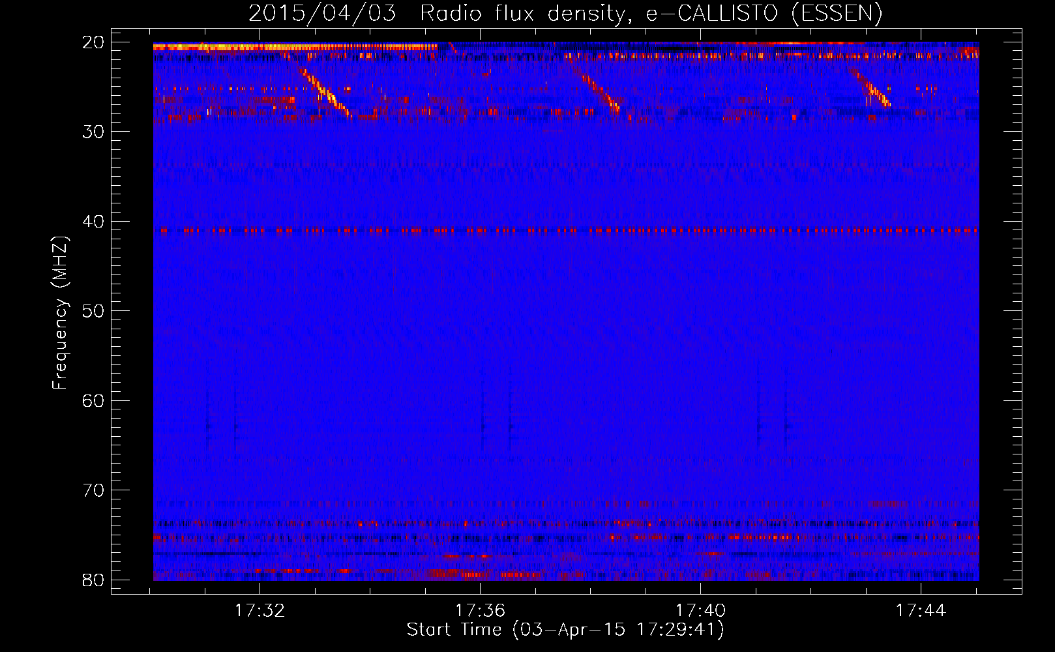
Task: Click the 20 frequency tick label
Action: (93, 42)
